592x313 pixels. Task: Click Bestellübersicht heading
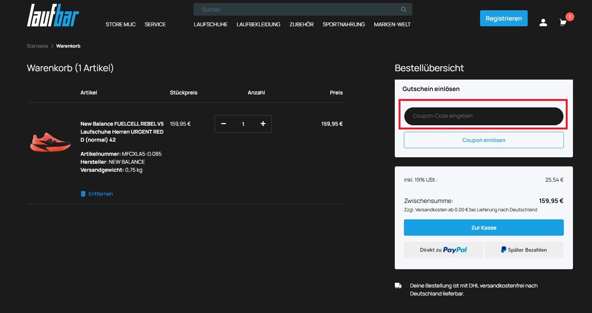[429, 68]
